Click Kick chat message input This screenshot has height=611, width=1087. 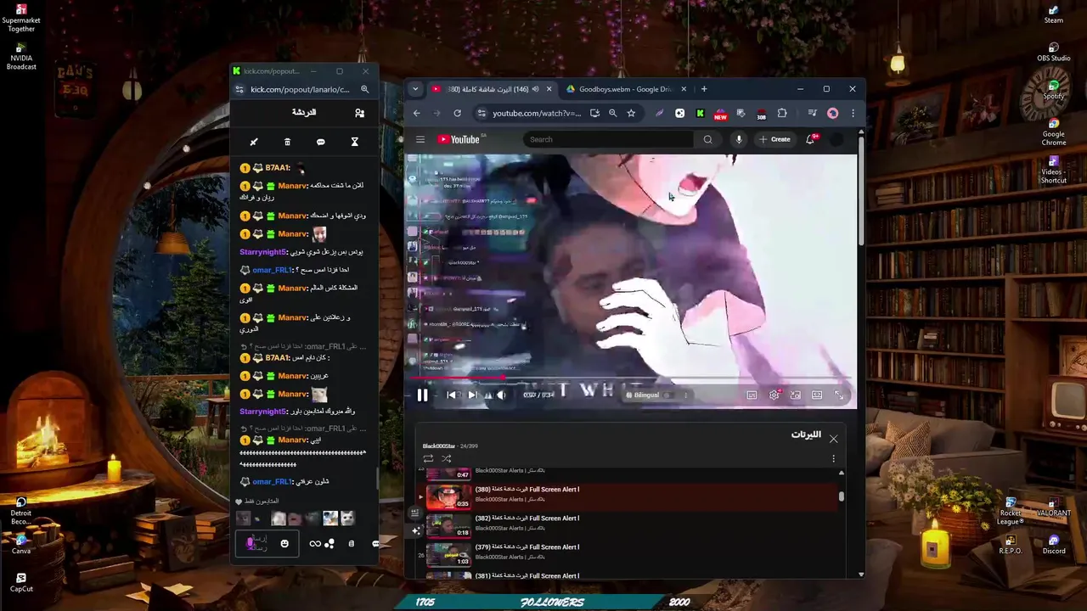click(266, 543)
